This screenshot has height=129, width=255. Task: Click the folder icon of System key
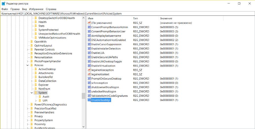36,93
